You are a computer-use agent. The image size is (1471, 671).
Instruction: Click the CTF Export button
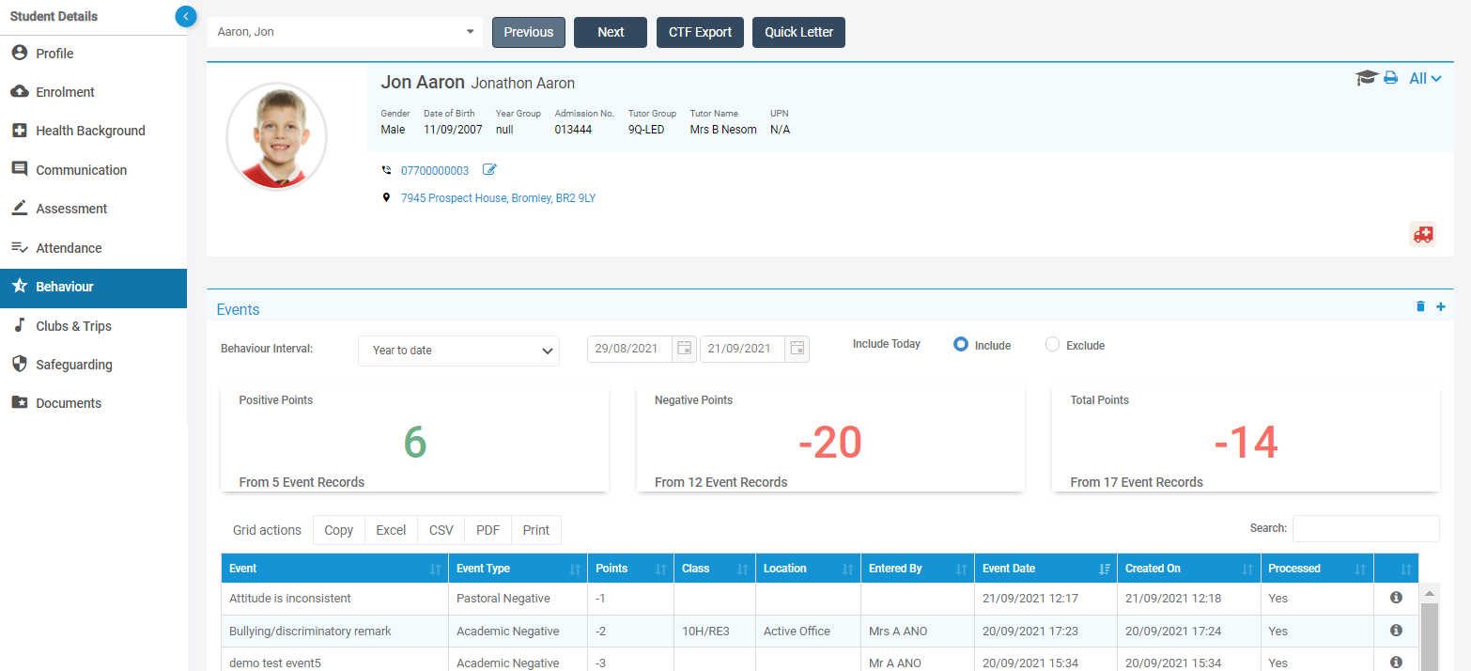click(x=700, y=32)
